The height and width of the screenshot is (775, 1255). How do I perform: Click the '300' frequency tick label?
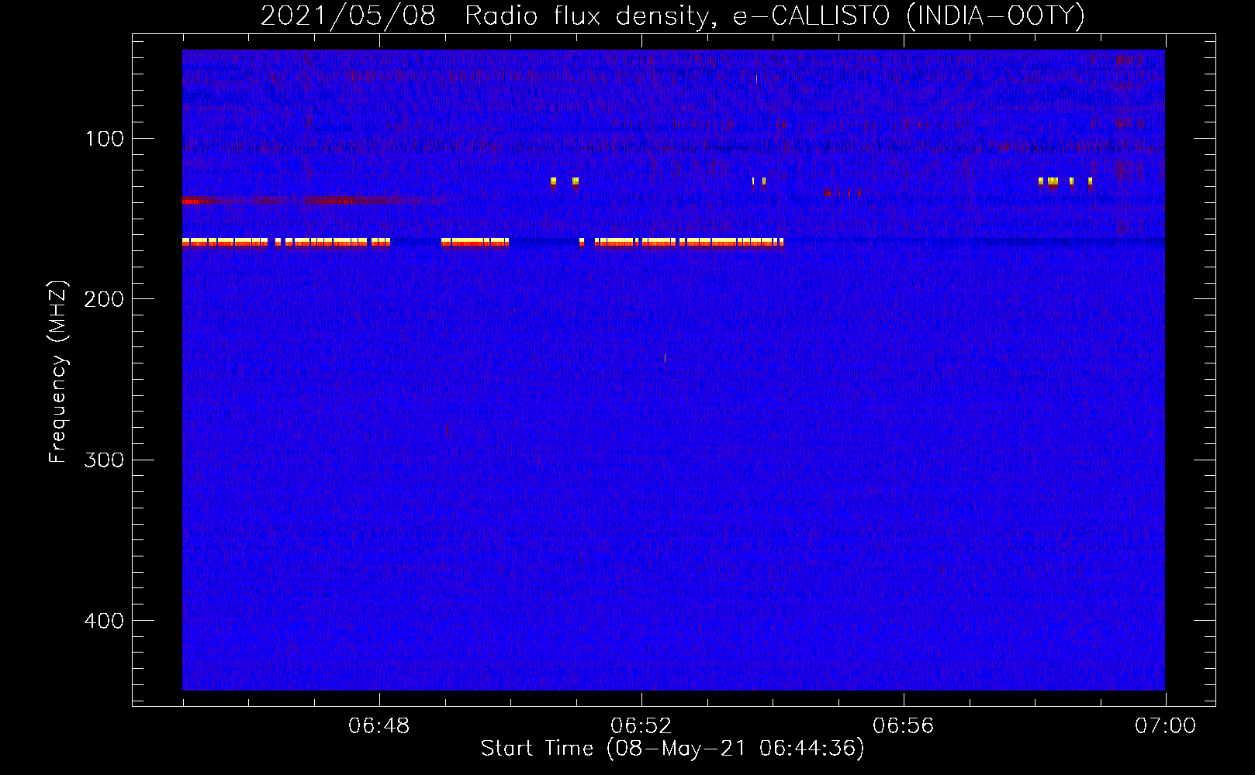[105, 460]
